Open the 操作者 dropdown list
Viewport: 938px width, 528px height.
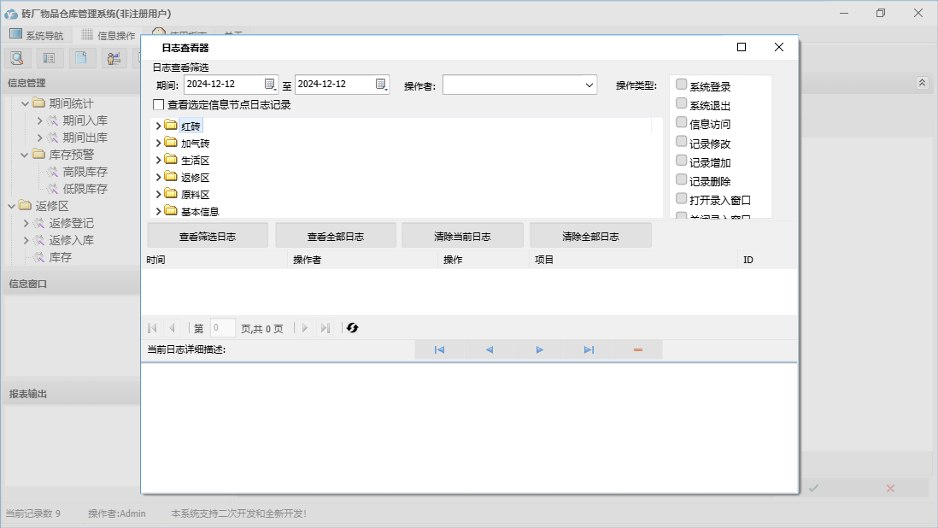tap(589, 85)
